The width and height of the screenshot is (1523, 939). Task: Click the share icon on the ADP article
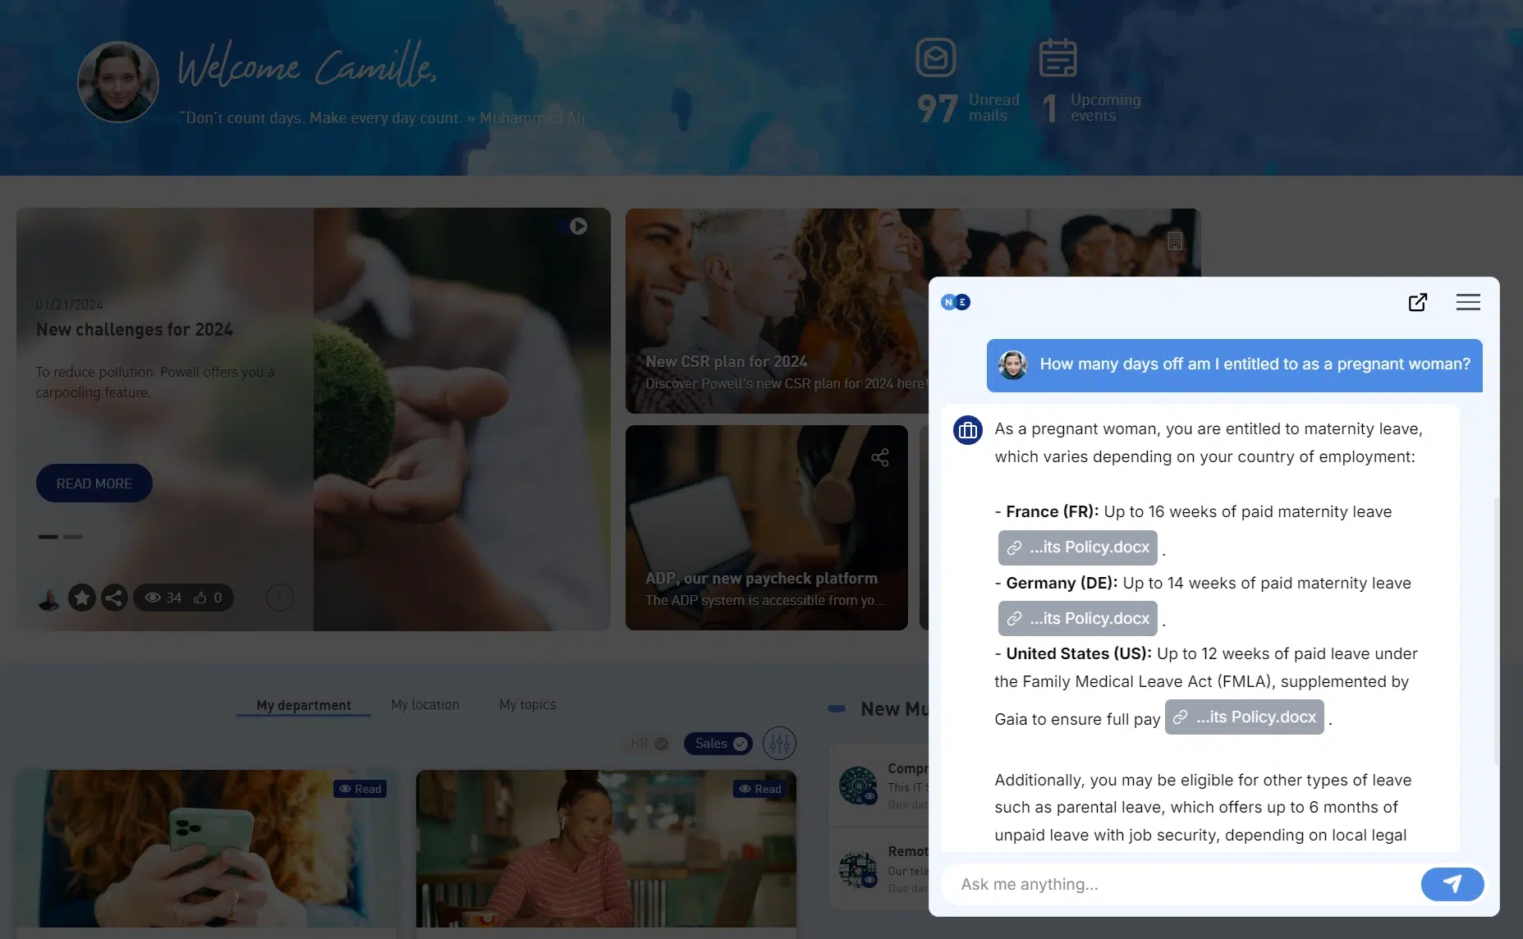tap(881, 457)
